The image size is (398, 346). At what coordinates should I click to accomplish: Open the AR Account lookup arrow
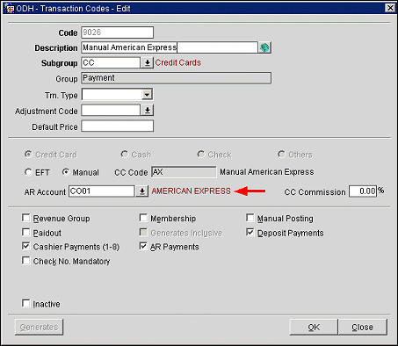click(142, 191)
